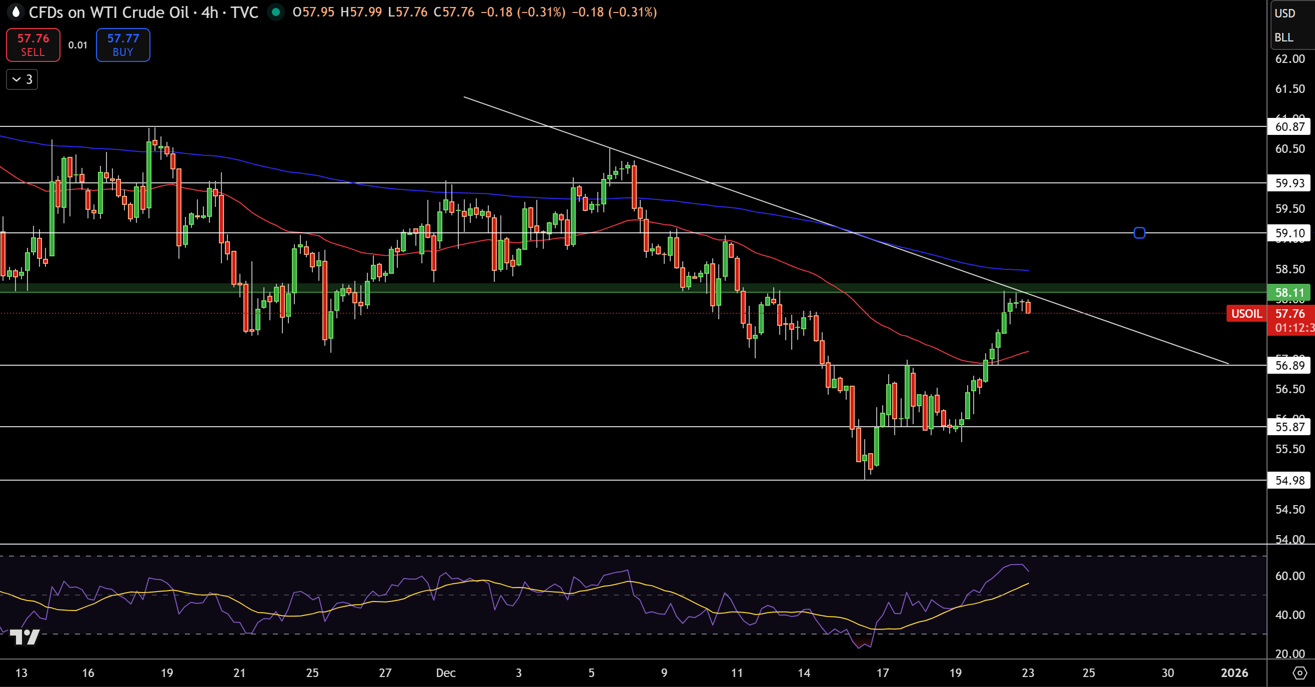Collapse indicator legend showing 3
The image size is (1315, 687).
coord(22,79)
